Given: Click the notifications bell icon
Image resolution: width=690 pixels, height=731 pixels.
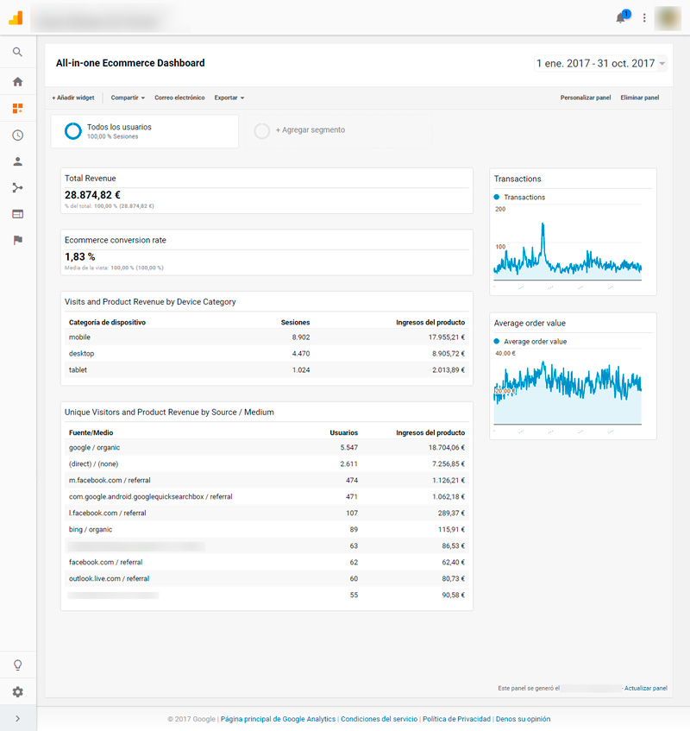Looking at the screenshot, I should click(620, 18).
